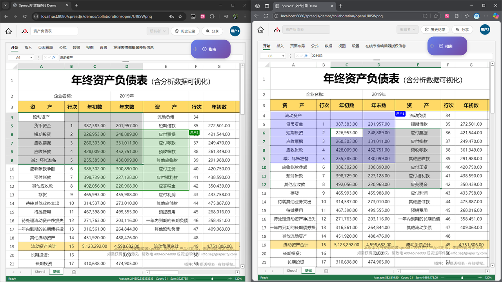
Task: Add a new sheet in right window
Action: coord(326,271)
